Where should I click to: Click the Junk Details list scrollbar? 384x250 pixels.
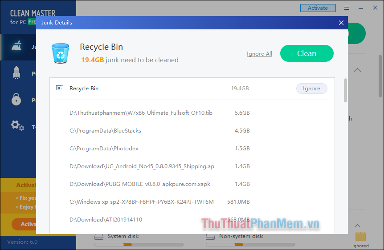pos(345,90)
